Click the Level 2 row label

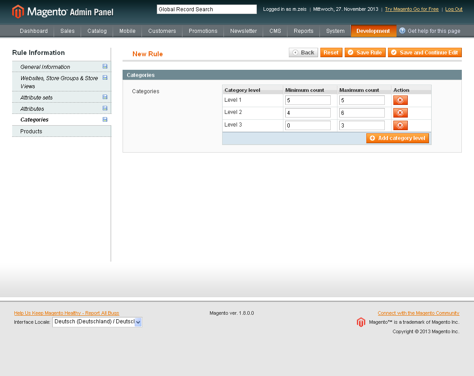point(233,112)
